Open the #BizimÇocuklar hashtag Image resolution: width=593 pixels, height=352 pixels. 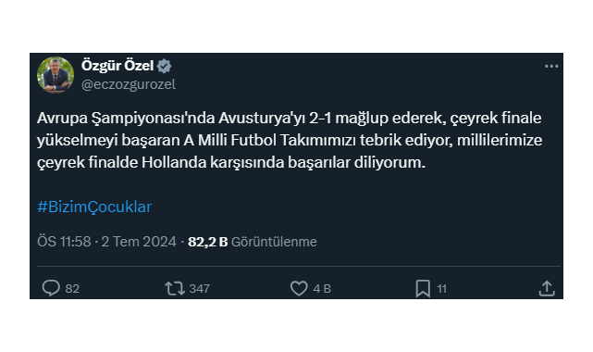94,207
